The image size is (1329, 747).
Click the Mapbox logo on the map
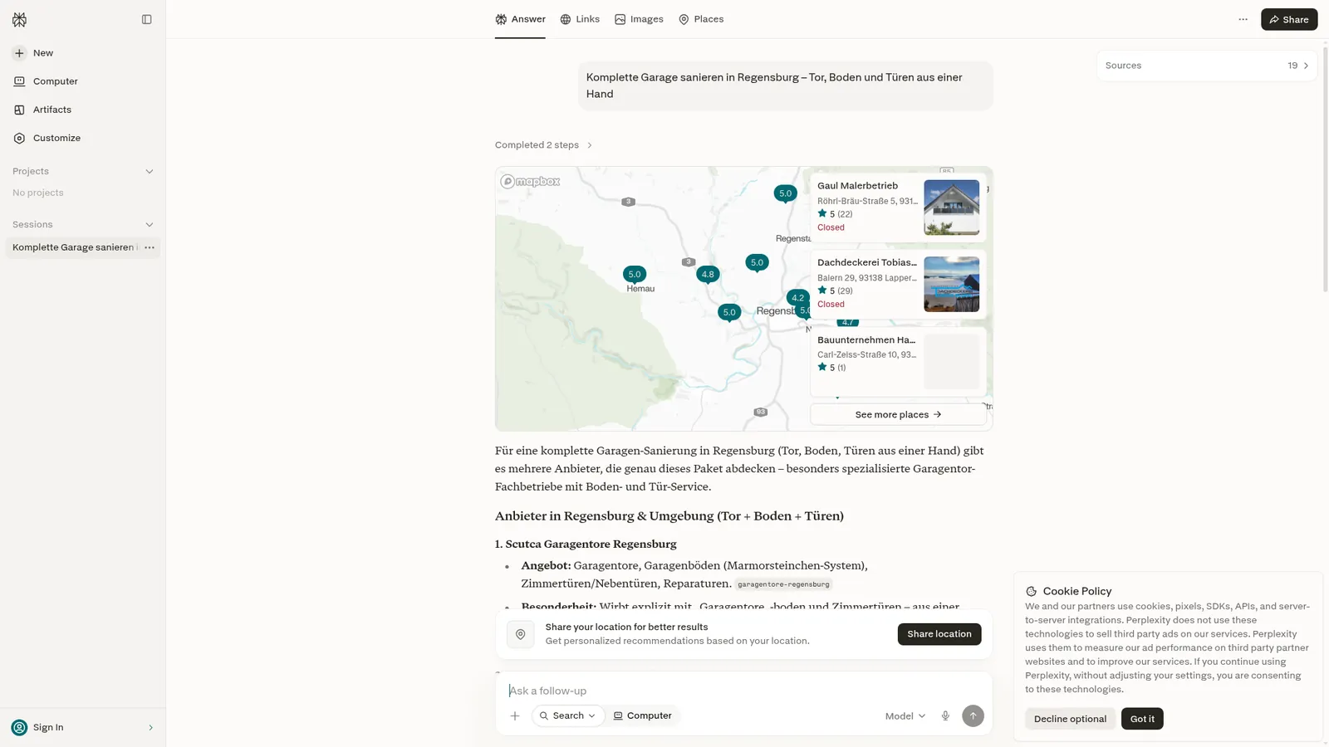[x=531, y=182]
